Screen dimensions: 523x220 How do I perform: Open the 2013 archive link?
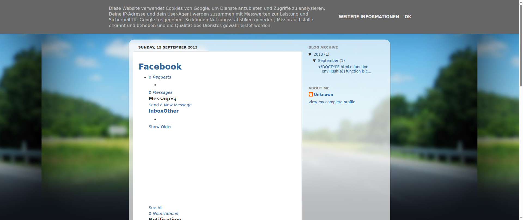point(318,54)
